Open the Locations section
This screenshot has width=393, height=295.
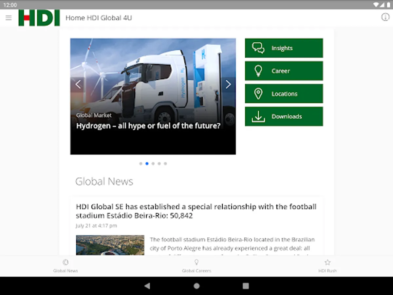284,93
